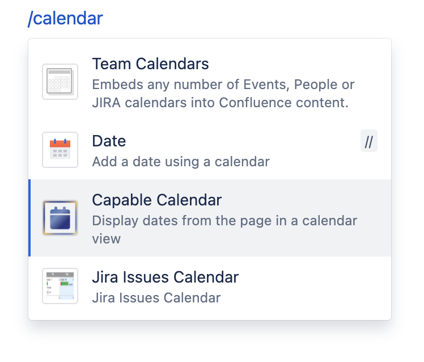Click the "Display dates from the page" description
Viewport: 424px width, 362px height.
[224, 220]
